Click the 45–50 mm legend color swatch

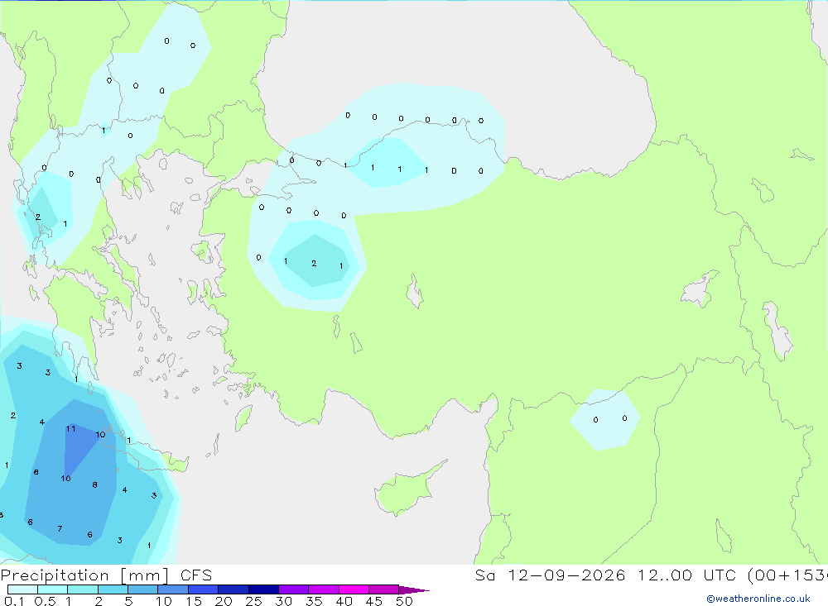pos(383,589)
